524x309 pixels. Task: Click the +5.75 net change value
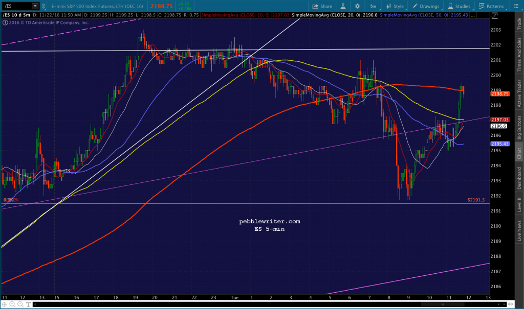184,4
